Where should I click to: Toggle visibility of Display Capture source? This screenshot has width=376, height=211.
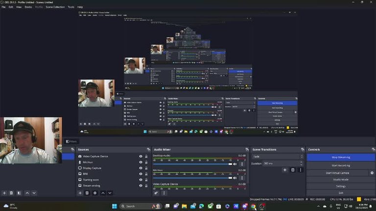(141, 168)
